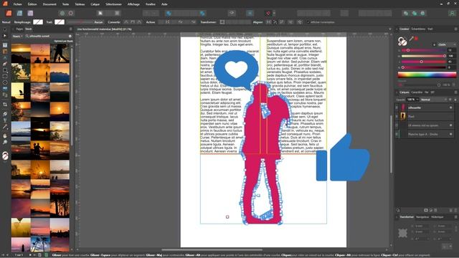The height and width of the screenshot is (258, 459).
Task: Select the Picture Frame Rectangle tool
Action: click(x=5, y=77)
